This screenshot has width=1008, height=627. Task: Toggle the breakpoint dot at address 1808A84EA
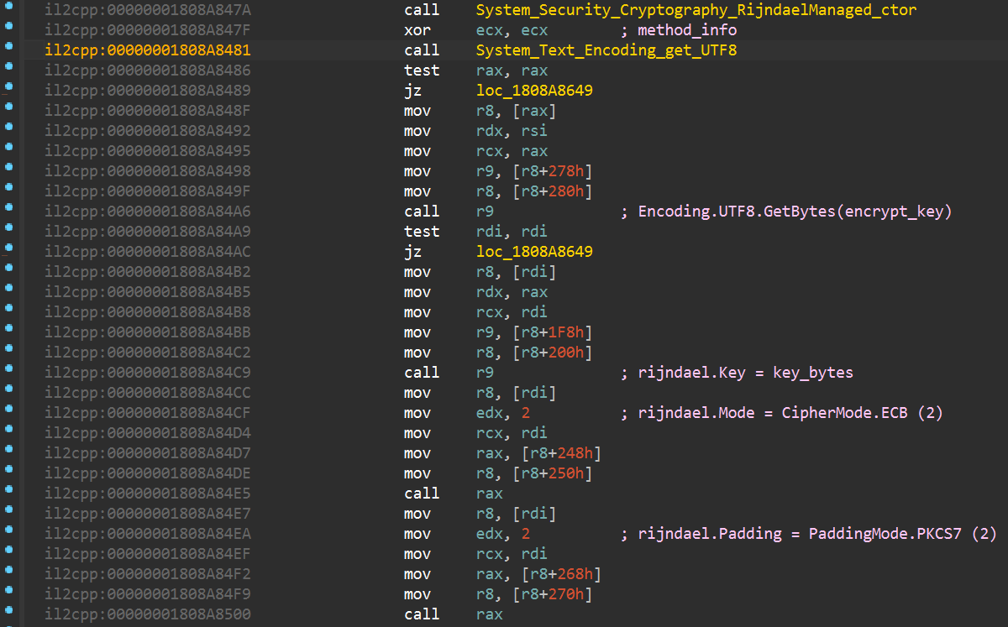coord(8,529)
